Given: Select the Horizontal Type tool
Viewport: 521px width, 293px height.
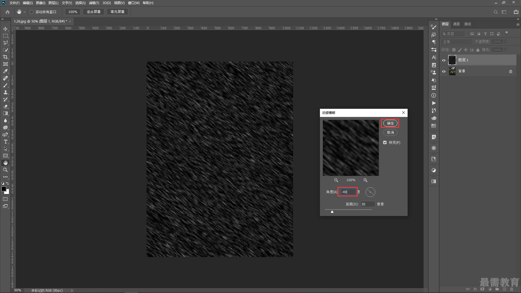Looking at the screenshot, I should [5, 142].
